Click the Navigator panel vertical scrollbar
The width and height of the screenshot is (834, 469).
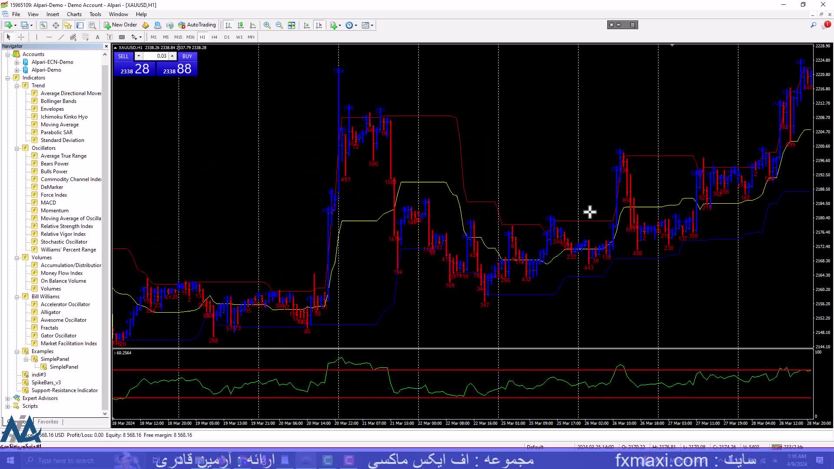pyautogui.click(x=105, y=234)
